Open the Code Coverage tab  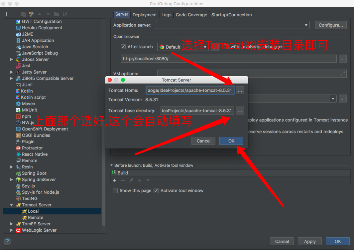coord(191,15)
